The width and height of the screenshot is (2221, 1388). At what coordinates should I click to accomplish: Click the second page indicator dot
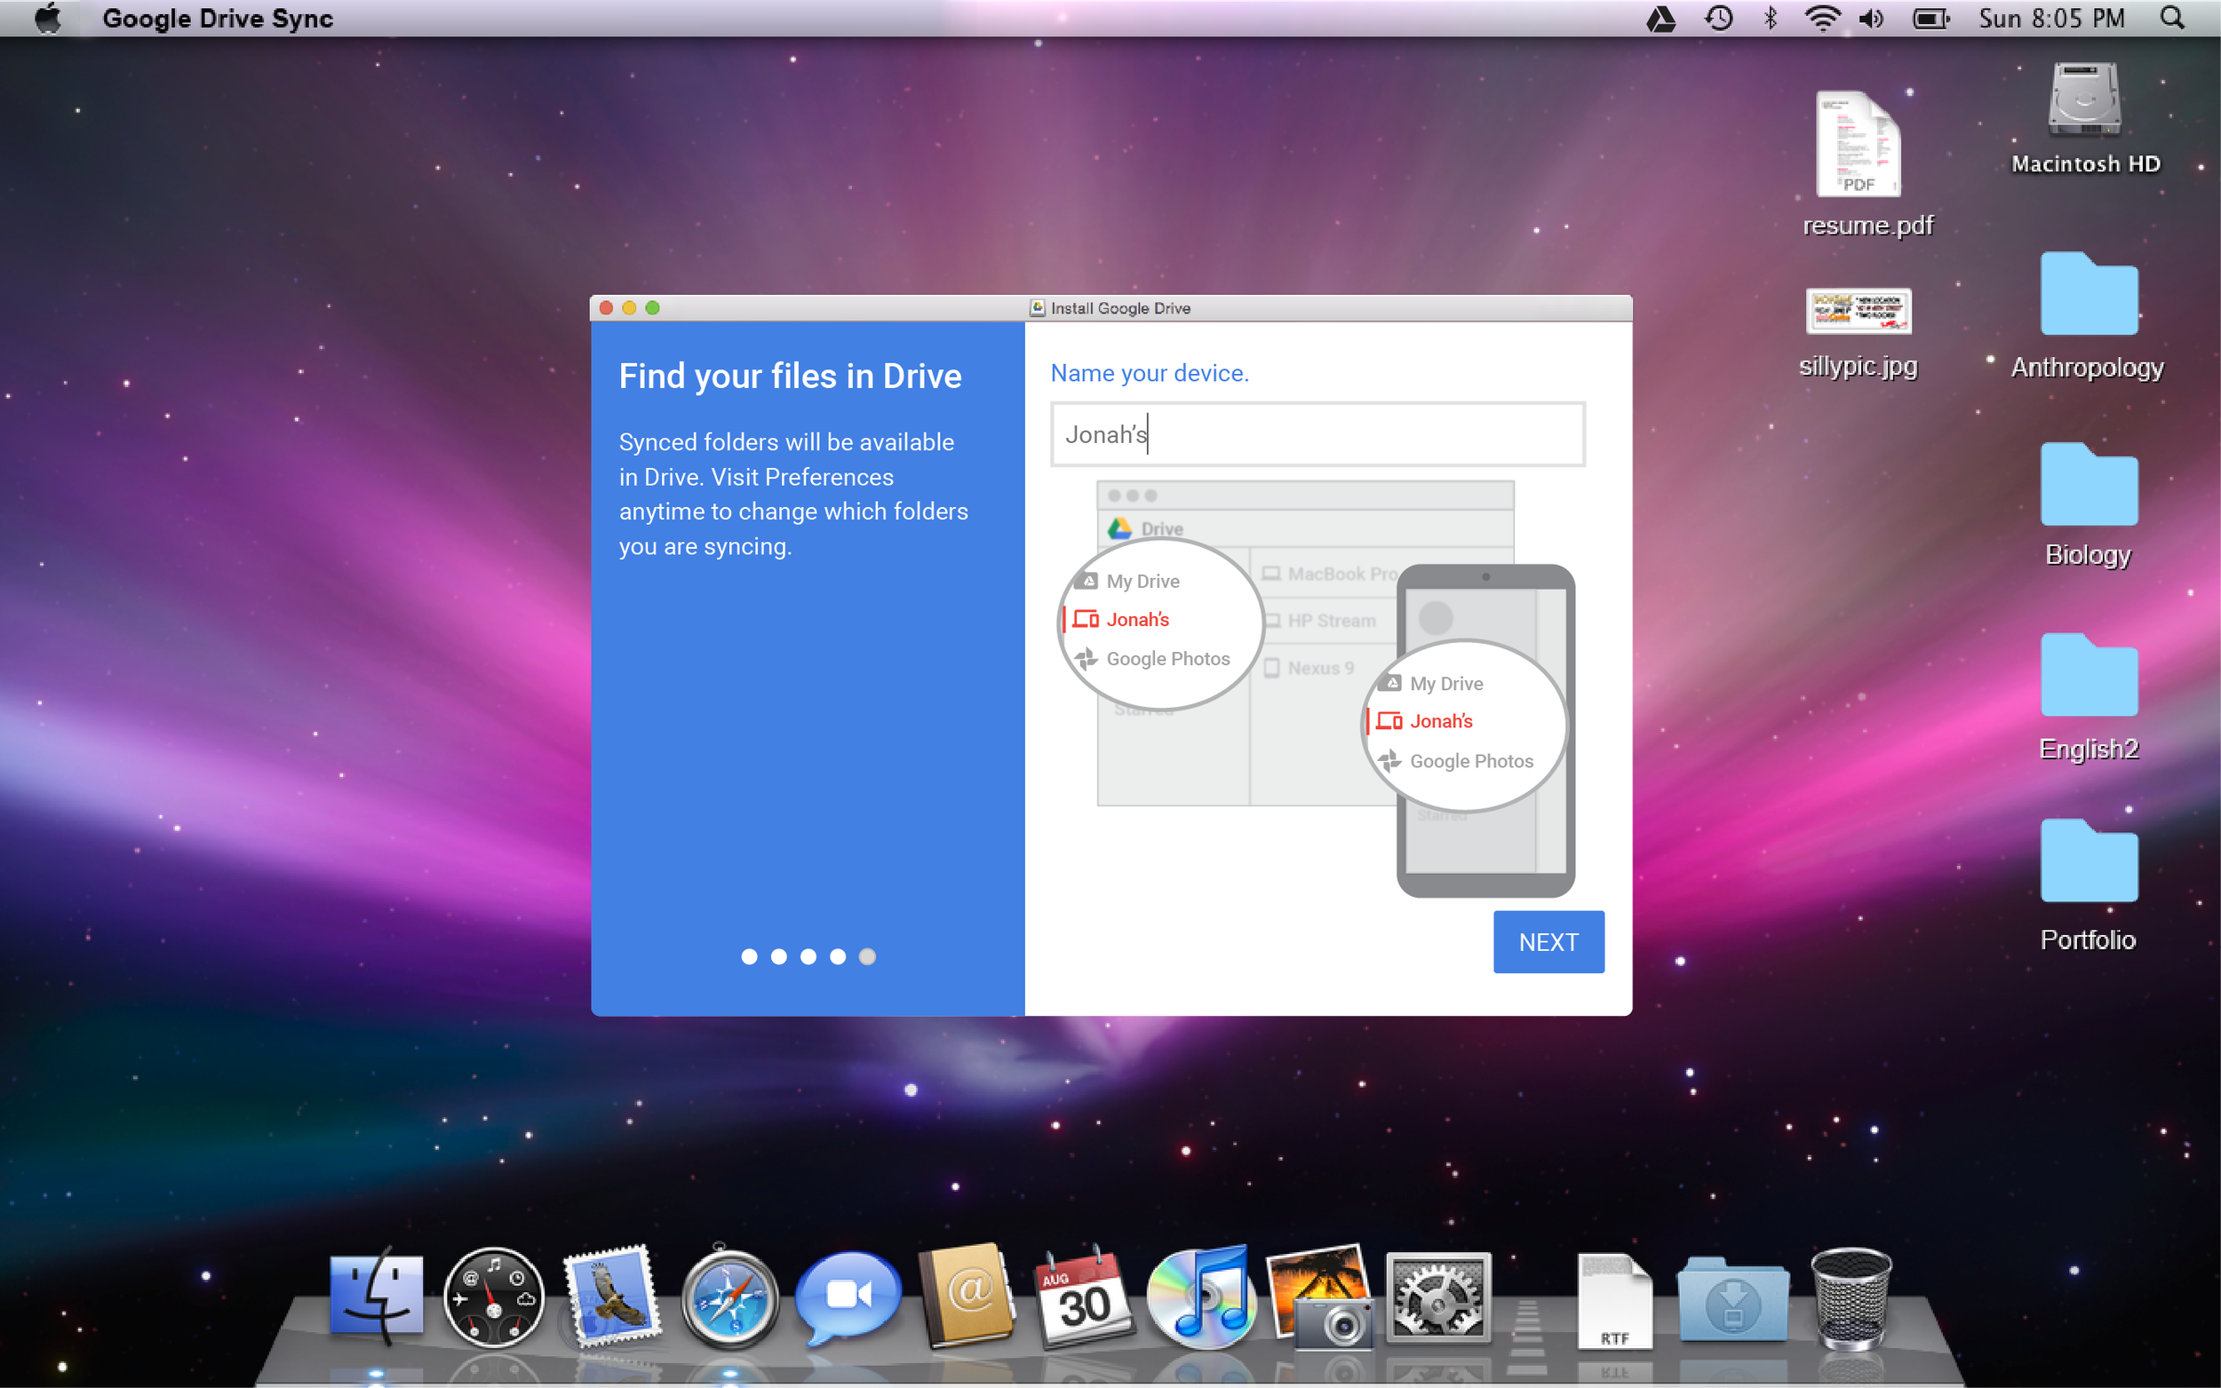point(778,956)
